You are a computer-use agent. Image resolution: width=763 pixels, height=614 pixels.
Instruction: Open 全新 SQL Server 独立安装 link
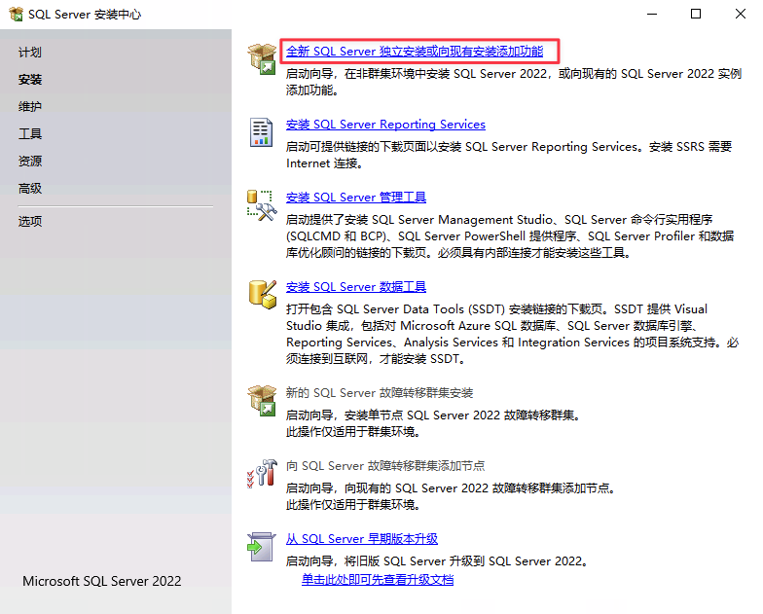click(x=415, y=51)
